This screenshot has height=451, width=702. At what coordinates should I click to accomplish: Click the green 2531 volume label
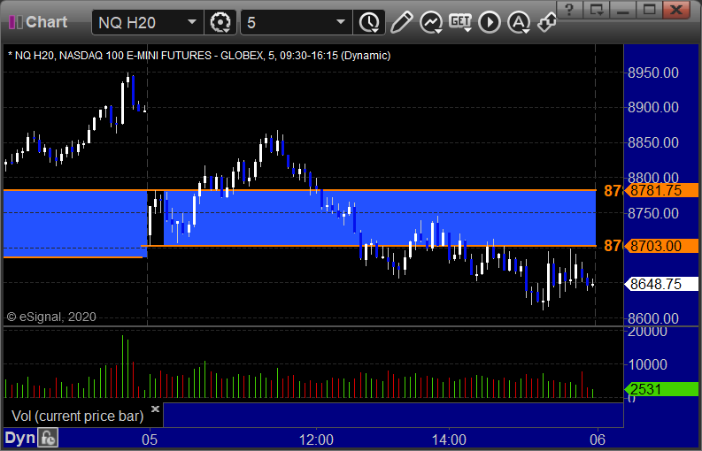(661, 389)
